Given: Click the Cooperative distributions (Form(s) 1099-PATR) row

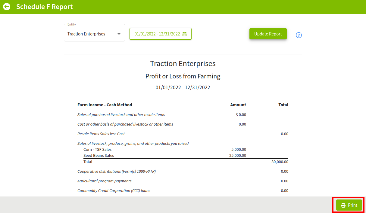Looking at the screenshot, I should [183, 171].
